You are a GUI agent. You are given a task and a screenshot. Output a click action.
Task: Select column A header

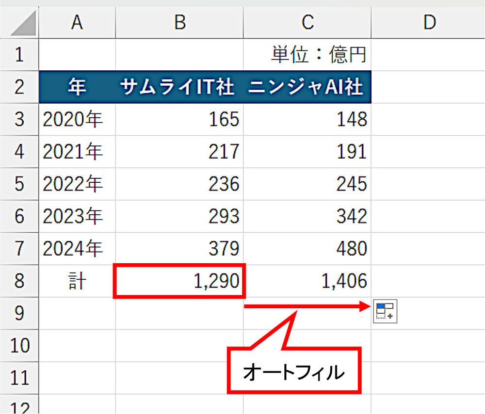tap(77, 22)
